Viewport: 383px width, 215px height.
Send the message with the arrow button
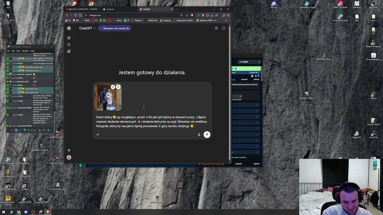pyautogui.click(x=207, y=134)
